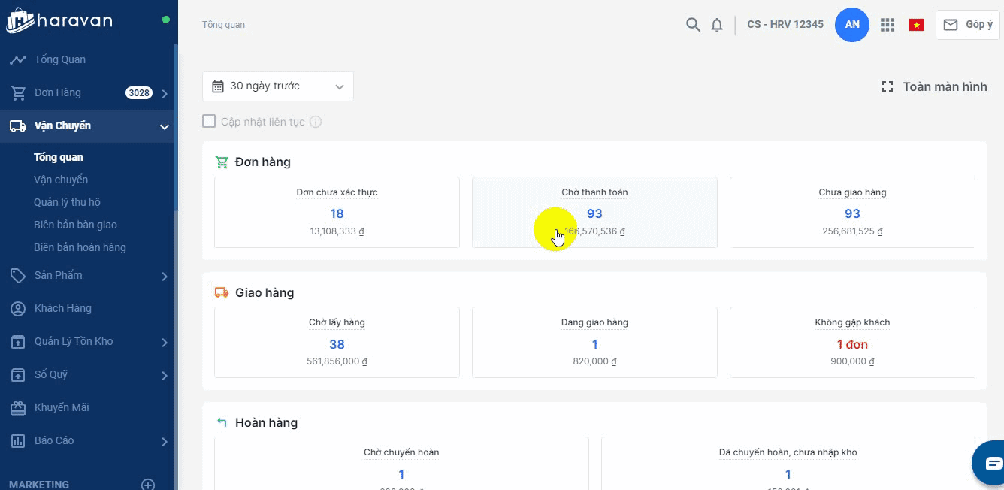Viewport: 1004px width, 490px height.
Task: Open the Chờ lấy hàng card
Action: 337,342
